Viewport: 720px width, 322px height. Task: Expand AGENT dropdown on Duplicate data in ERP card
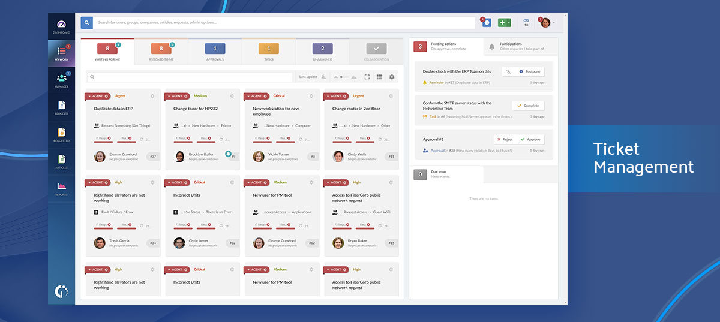[x=89, y=96]
